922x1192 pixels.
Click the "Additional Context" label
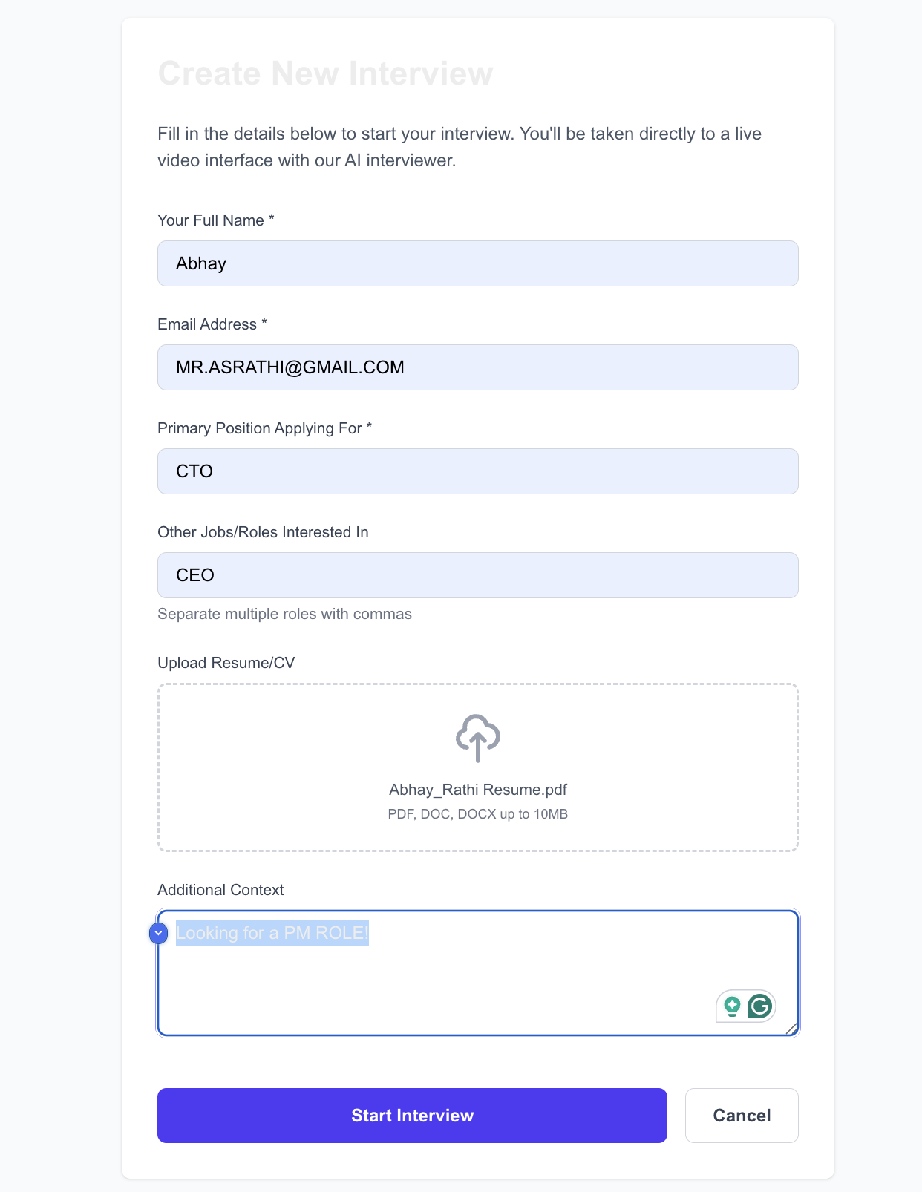(220, 890)
